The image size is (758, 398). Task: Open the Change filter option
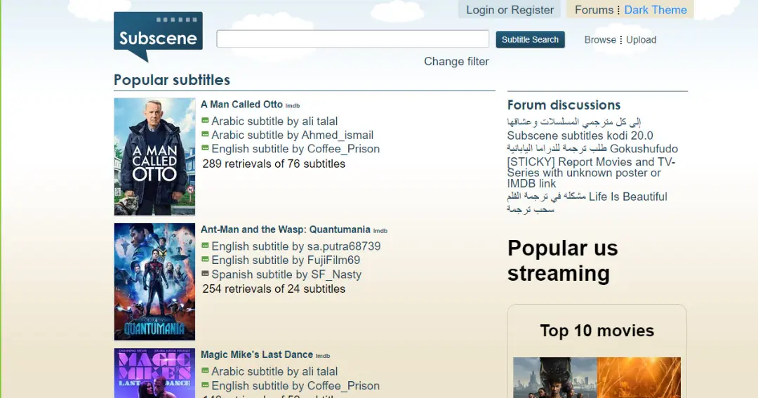click(x=456, y=61)
